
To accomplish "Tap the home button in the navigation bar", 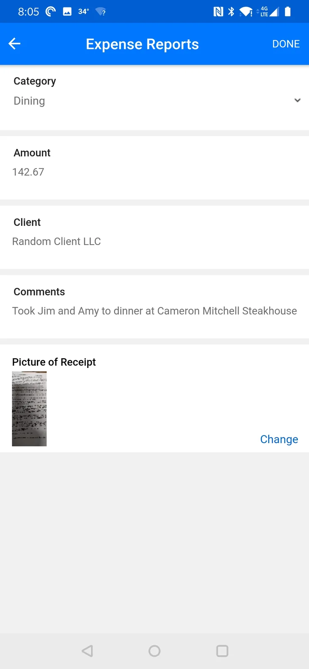I will click(x=154, y=651).
